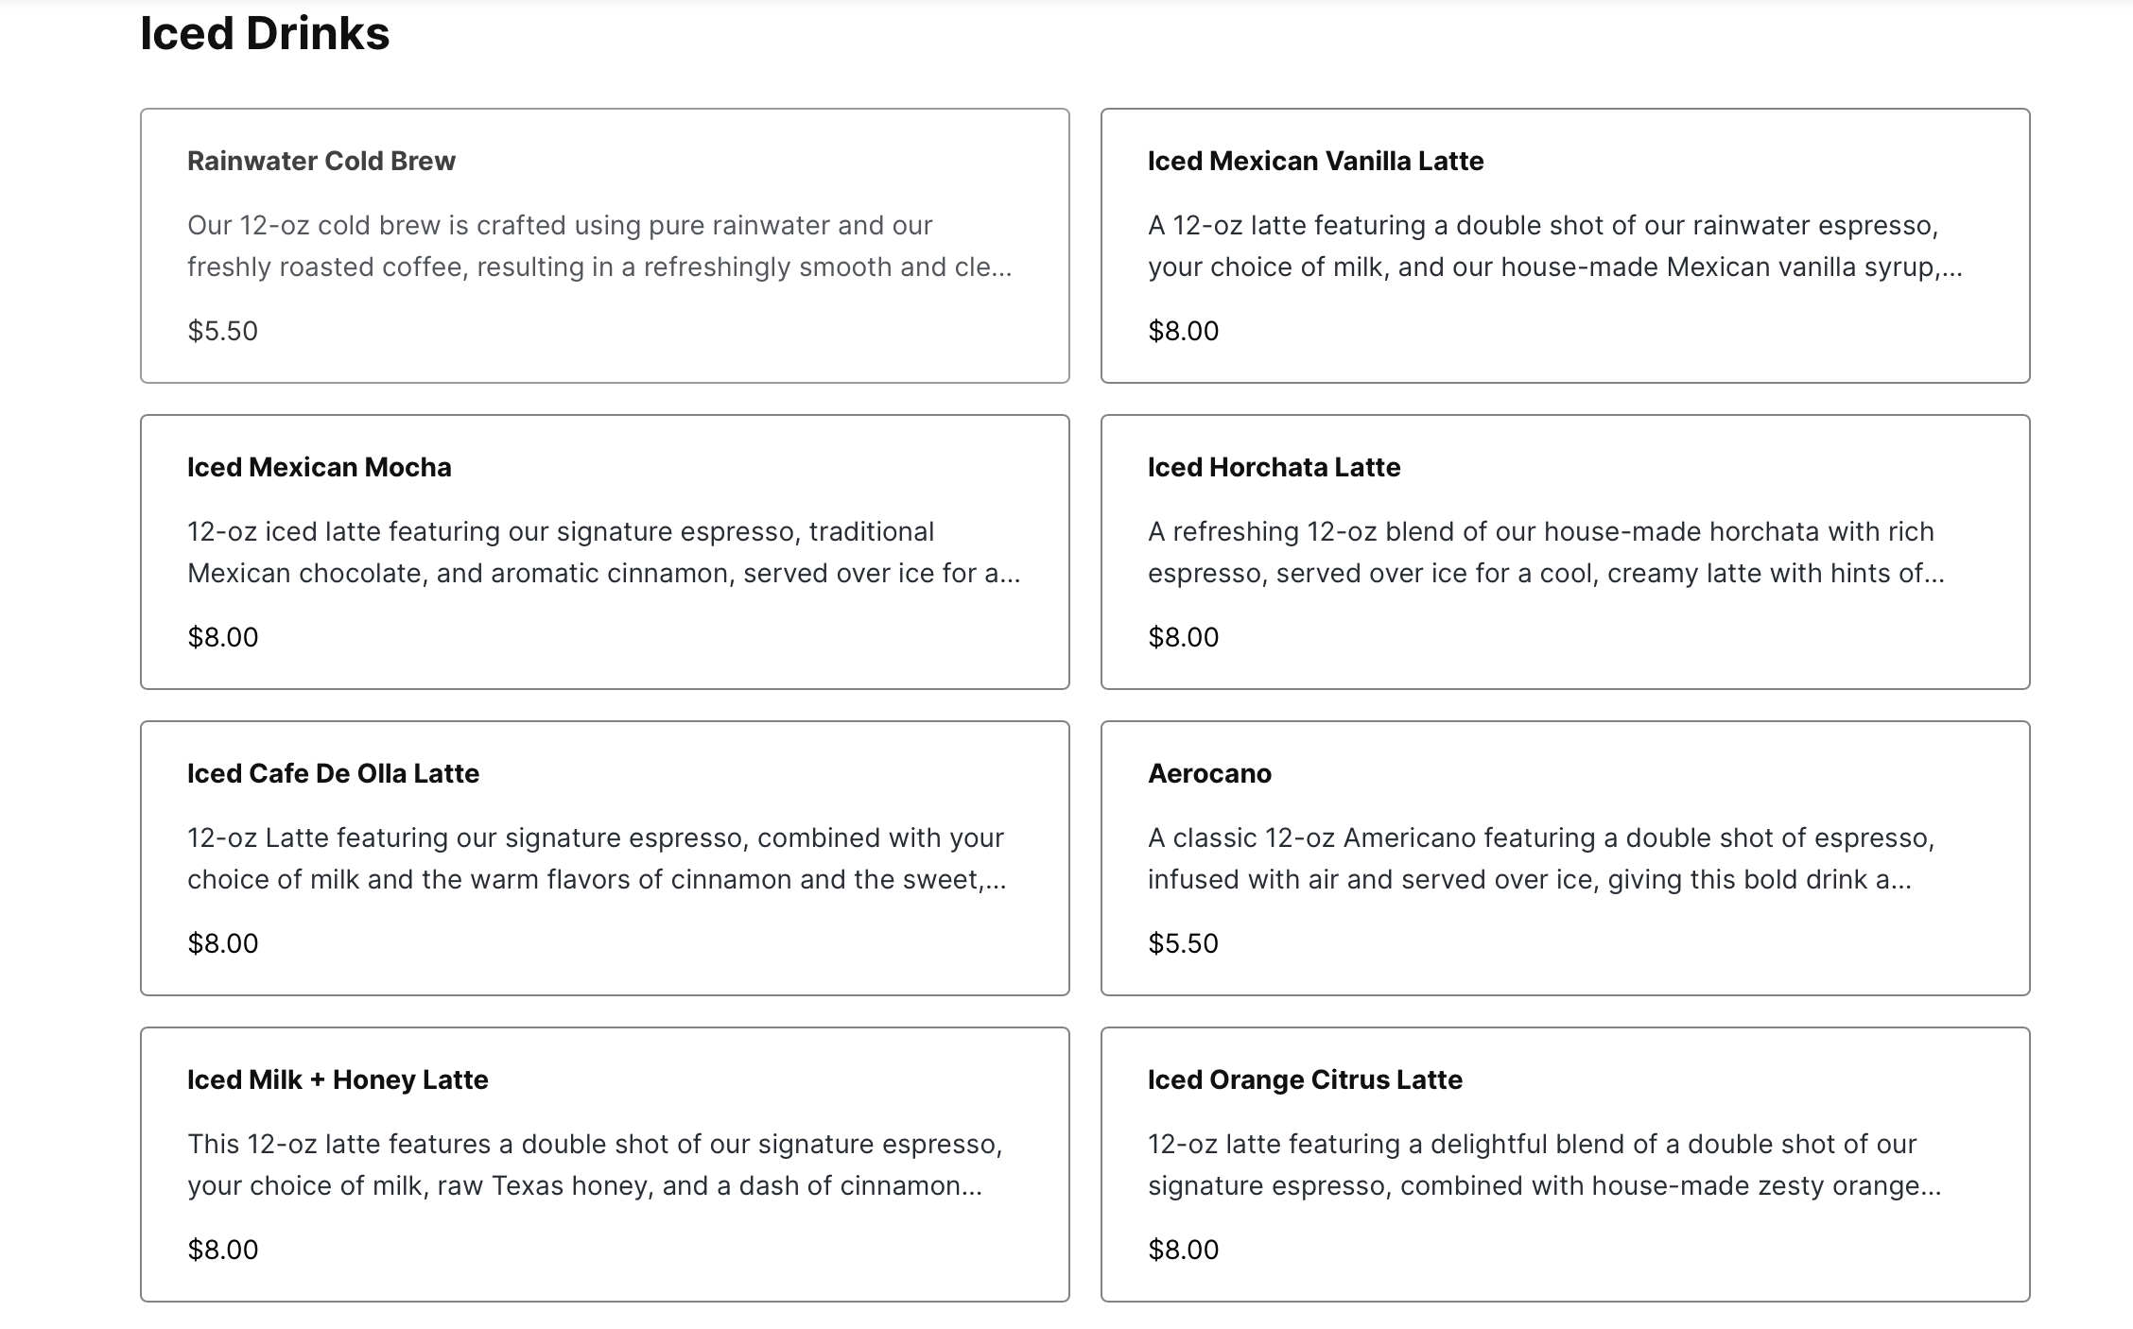Click the Iced Mexican Mocha heading
Viewport: 2133px width, 1329px height.
[320, 468]
